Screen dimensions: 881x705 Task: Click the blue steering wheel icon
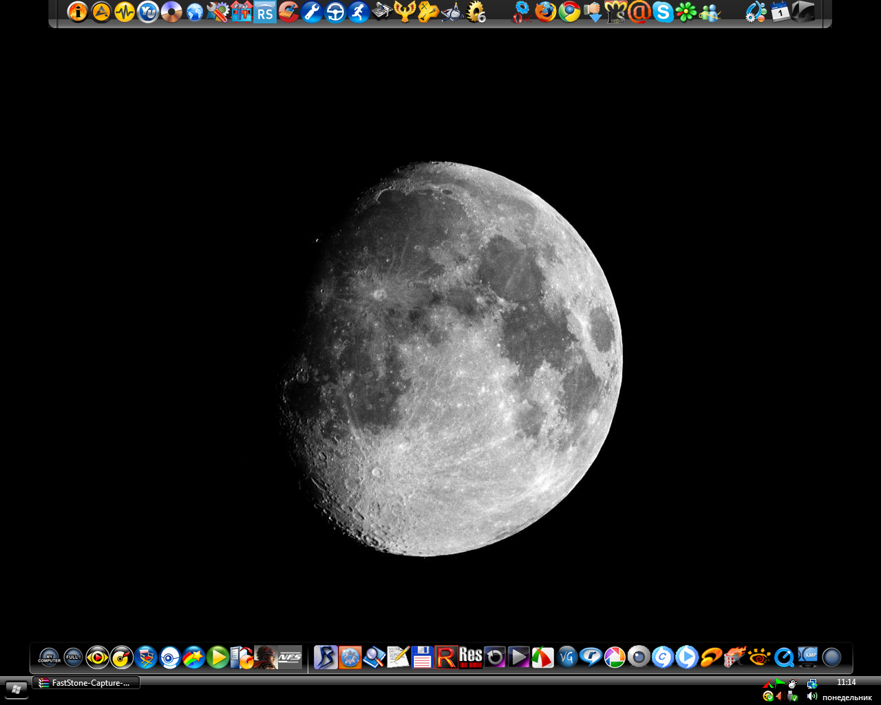[x=335, y=12]
